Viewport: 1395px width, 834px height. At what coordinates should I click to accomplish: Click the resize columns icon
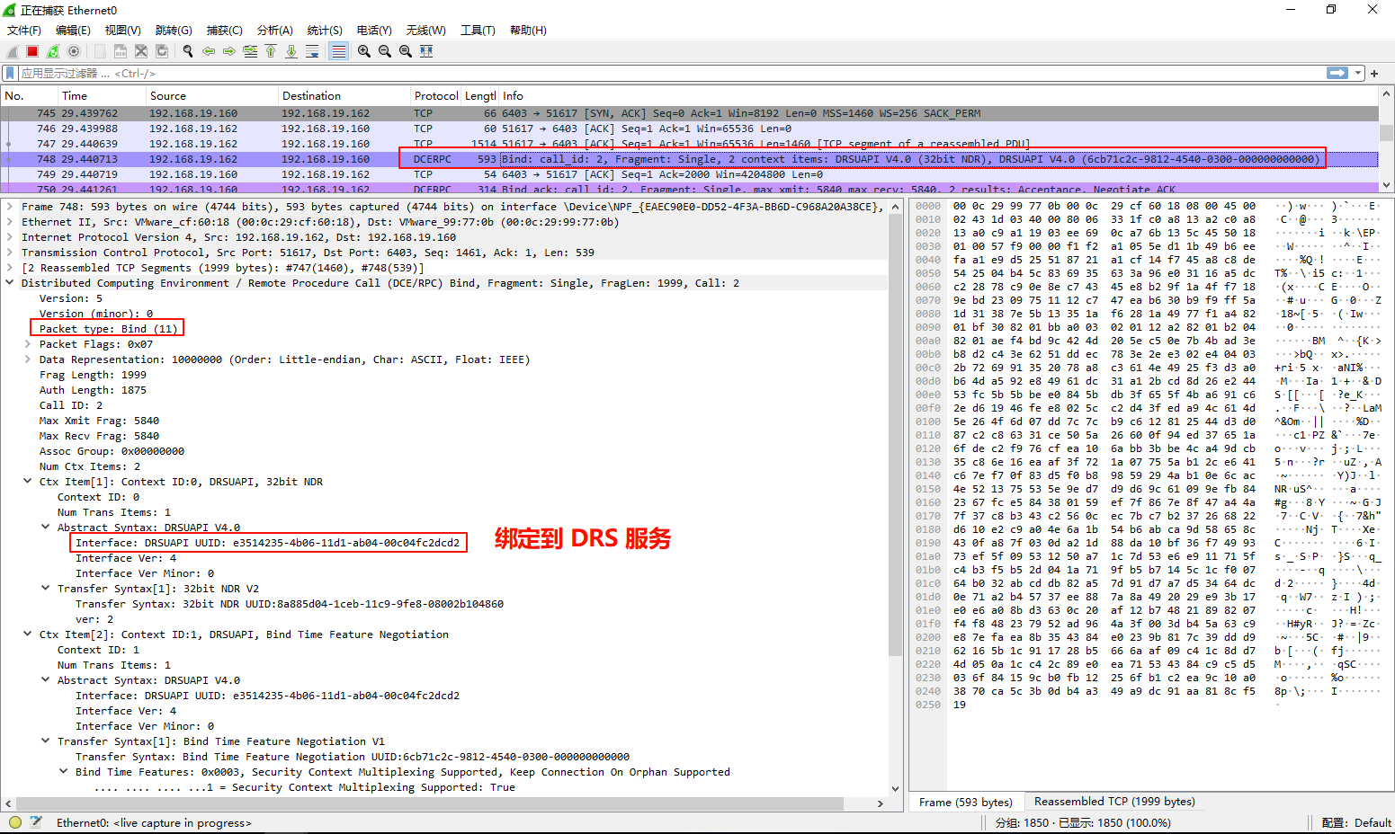(x=426, y=51)
